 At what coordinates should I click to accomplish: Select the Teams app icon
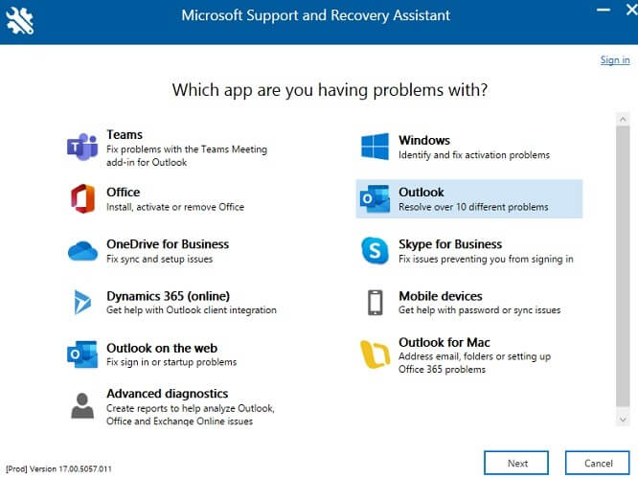pyautogui.click(x=82, y=147)
